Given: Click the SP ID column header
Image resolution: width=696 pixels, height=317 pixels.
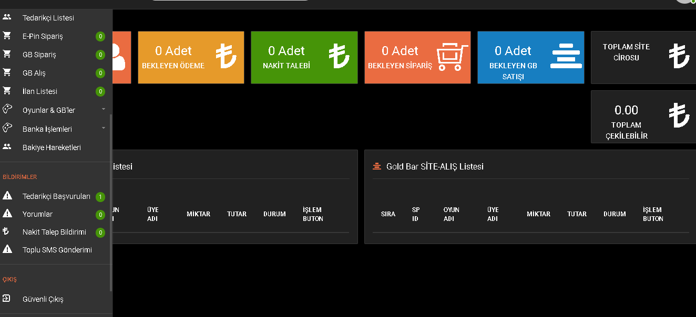Looking at the screenshot, I should (416, 214).
